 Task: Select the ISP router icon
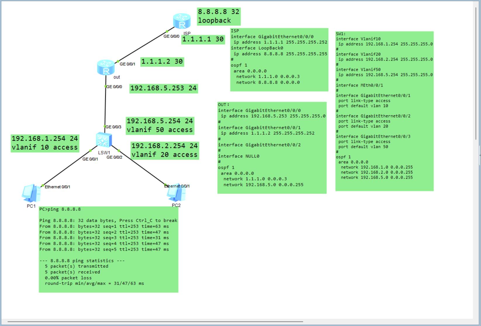181,21
